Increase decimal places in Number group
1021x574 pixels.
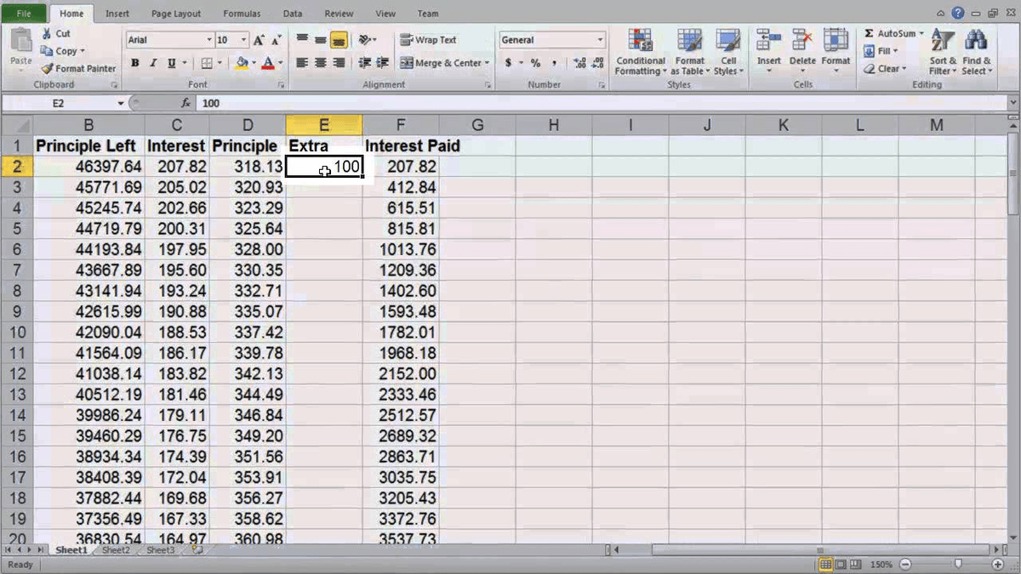(x=580, y=63)
